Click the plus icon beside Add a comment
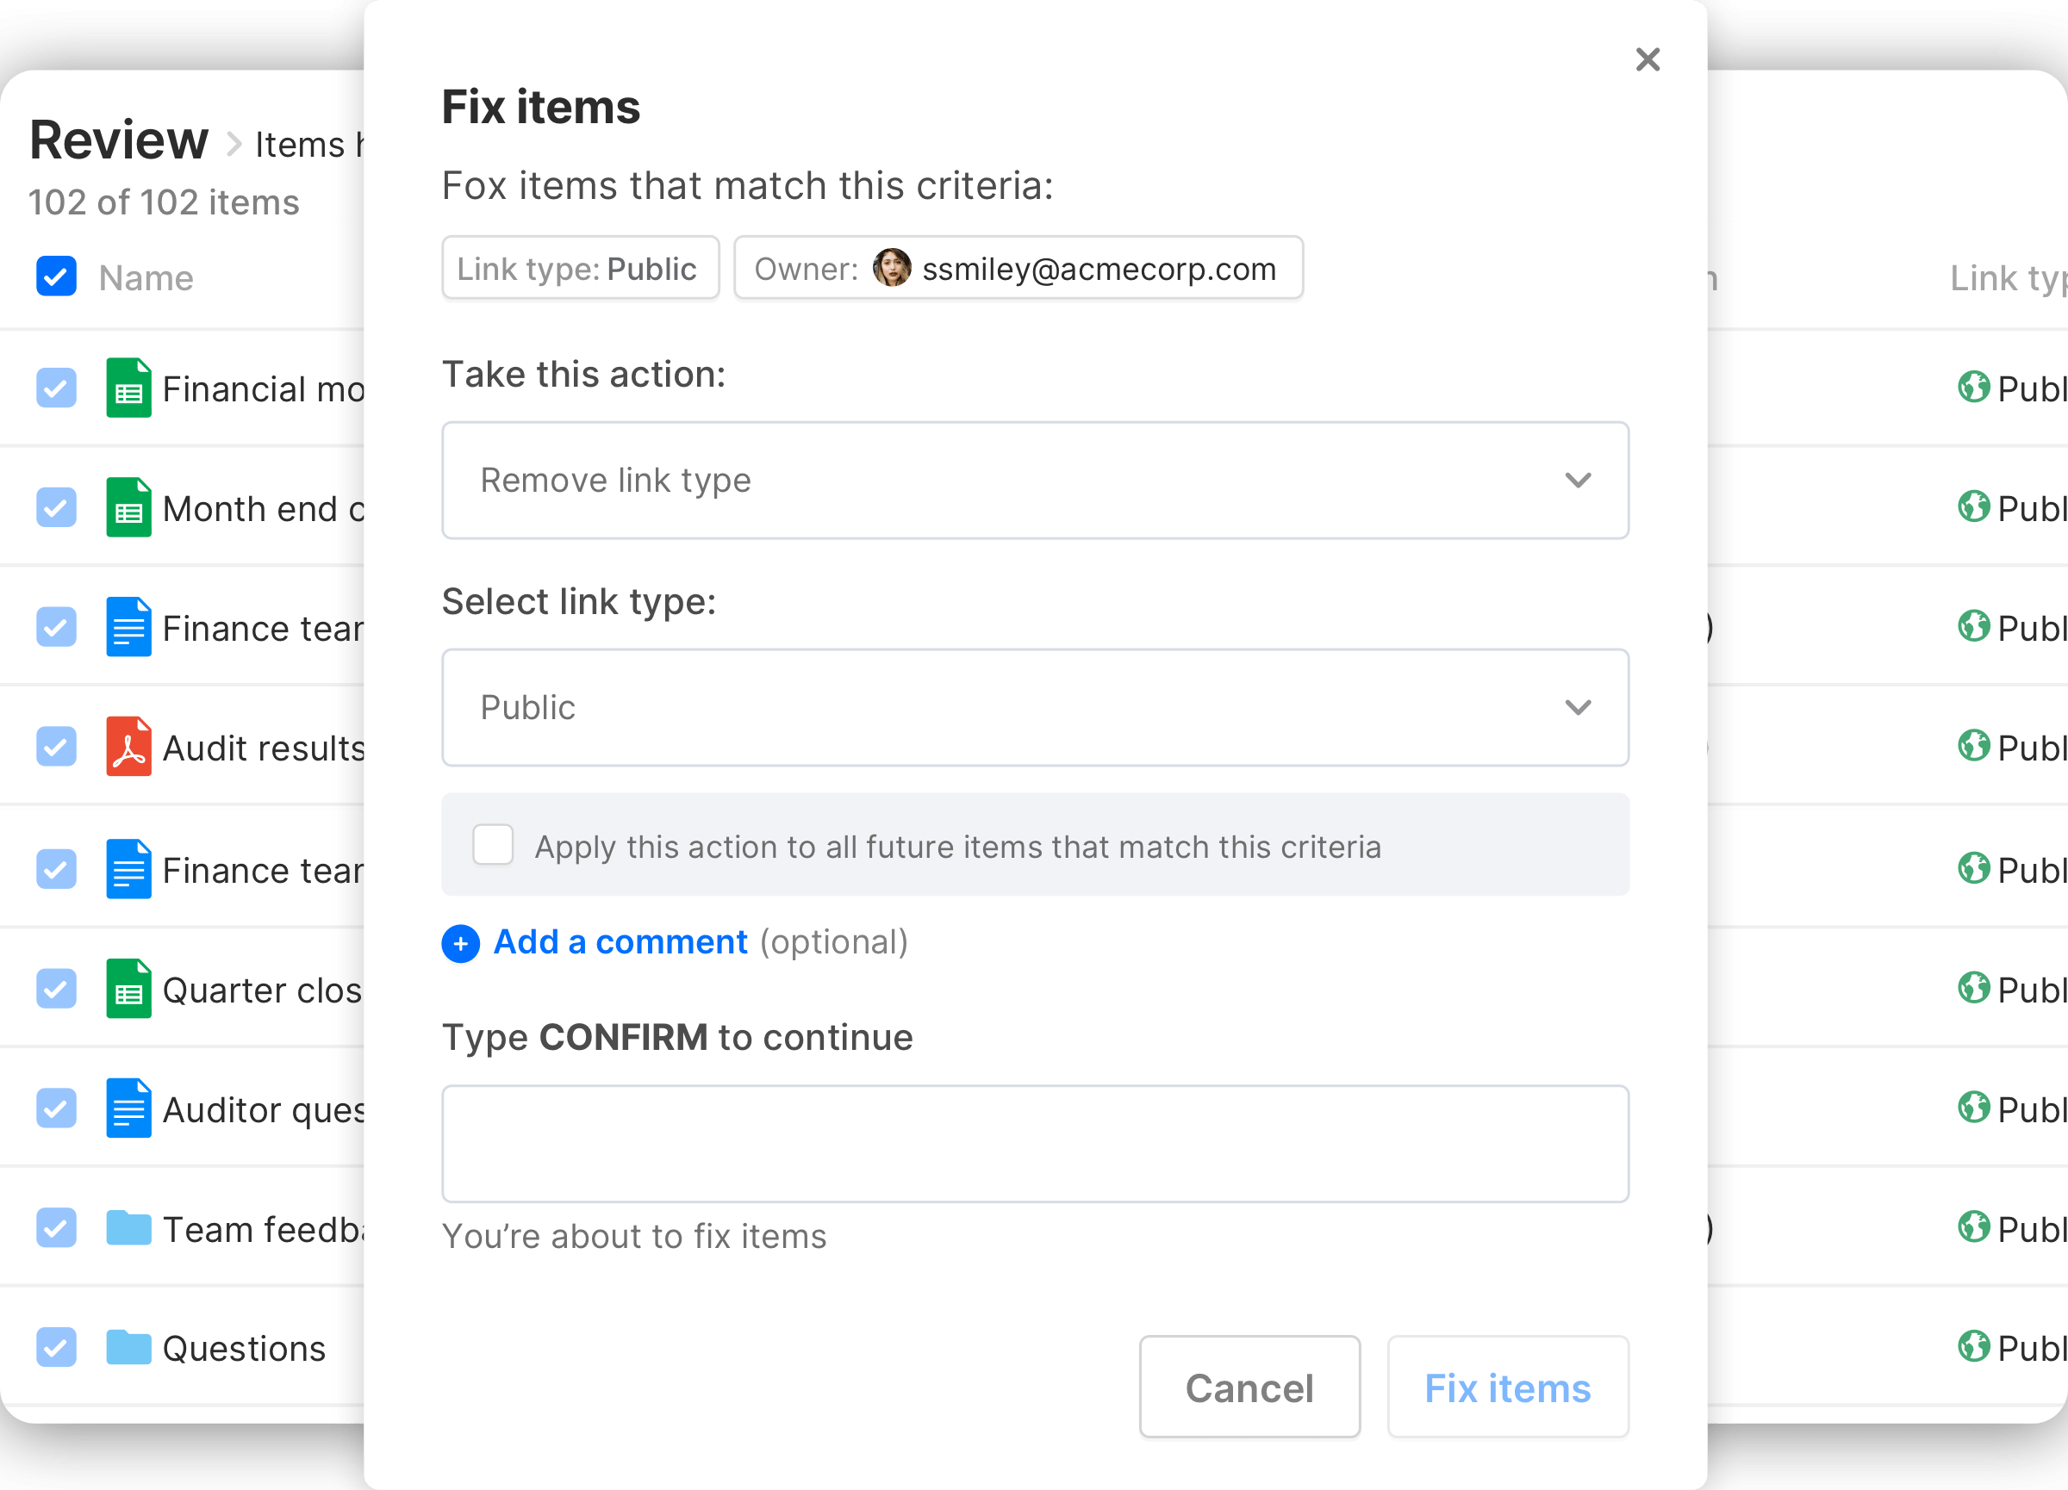 tap(460, 943)
